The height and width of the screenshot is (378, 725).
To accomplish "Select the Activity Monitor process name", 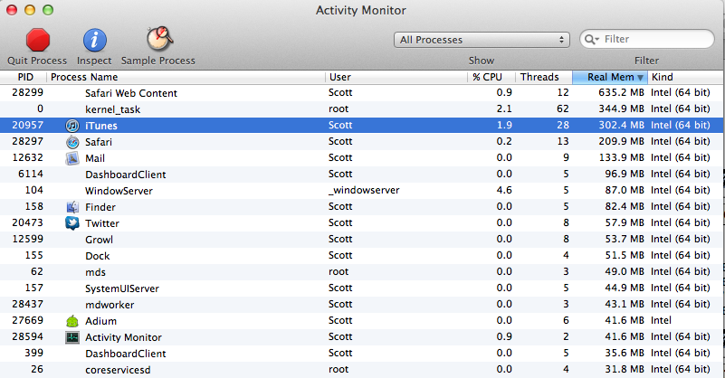I will (123, 337).
